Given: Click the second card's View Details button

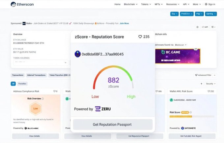Looking at the screenshot, I should click(x=88, y=136).
